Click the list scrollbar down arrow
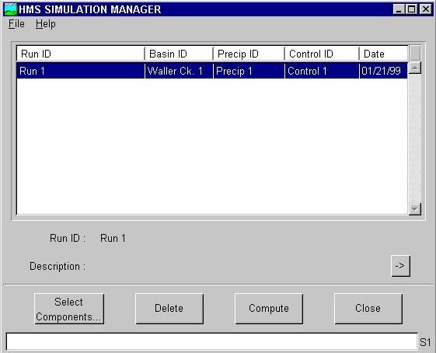Image resolution: width=436 pixels, height=353 pixels. tap(414, 209)
